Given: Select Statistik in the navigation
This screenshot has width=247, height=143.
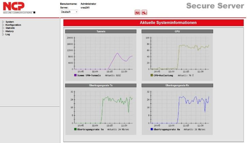Looking at the screenshot, I should [10, 28].
